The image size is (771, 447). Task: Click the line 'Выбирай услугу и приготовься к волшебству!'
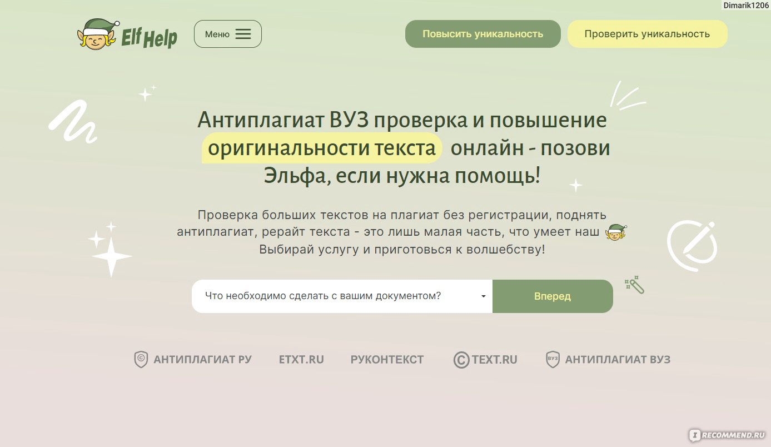(402, 250)
